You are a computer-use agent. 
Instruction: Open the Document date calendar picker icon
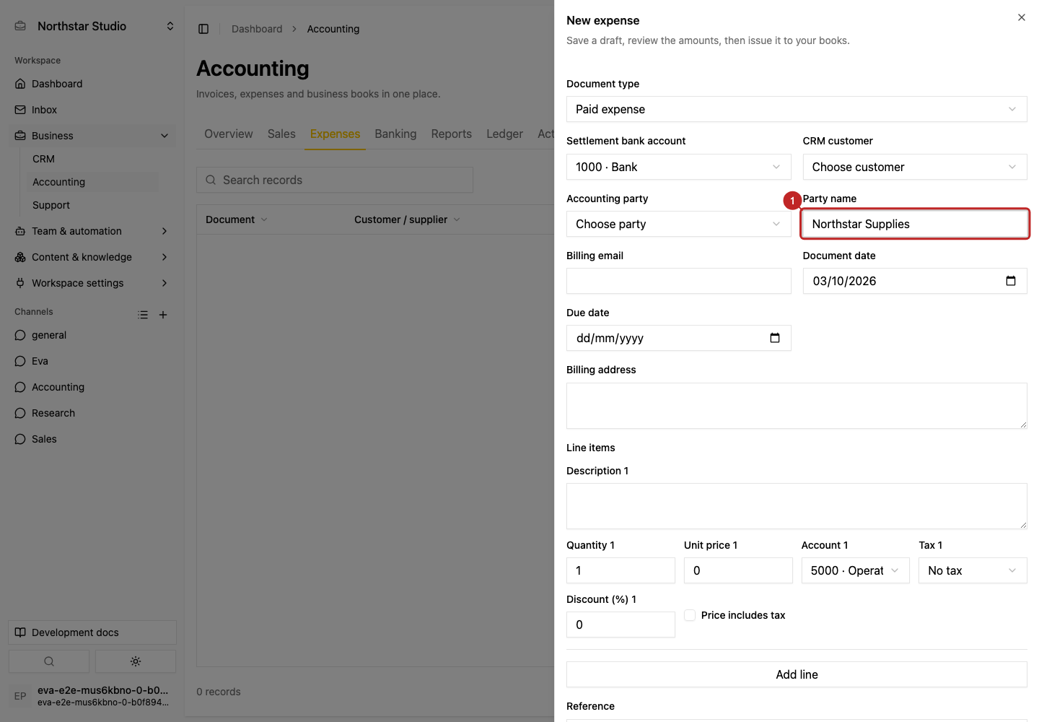pos(1011,281)
